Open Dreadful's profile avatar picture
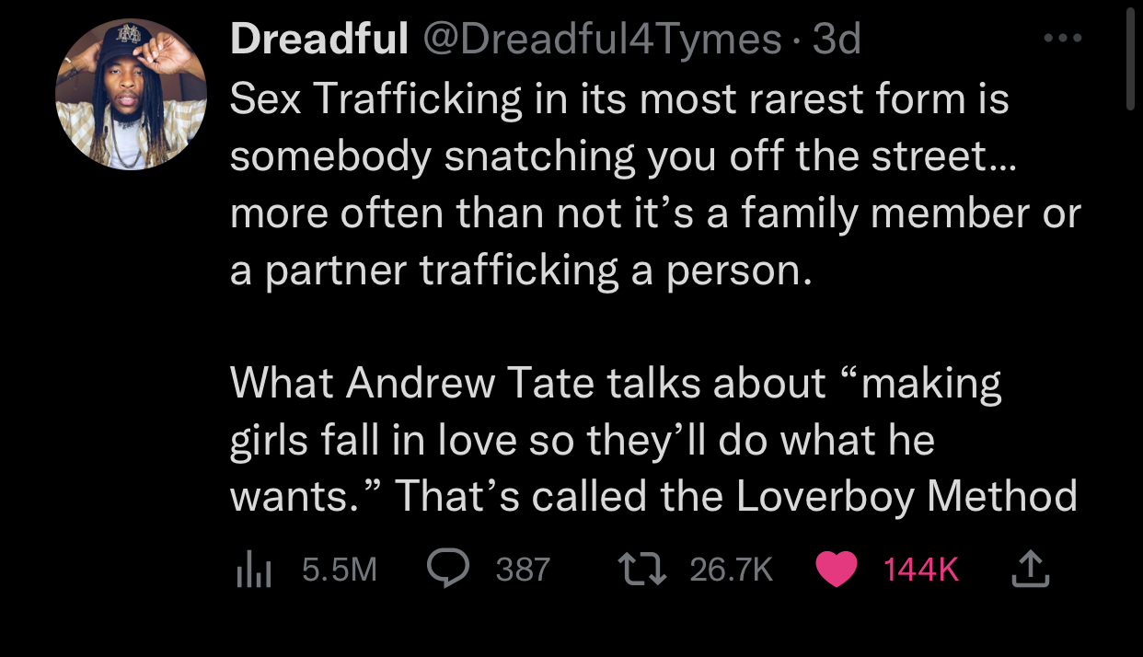The width and height of the screenshot is (1143, 657). coord(132,94)
